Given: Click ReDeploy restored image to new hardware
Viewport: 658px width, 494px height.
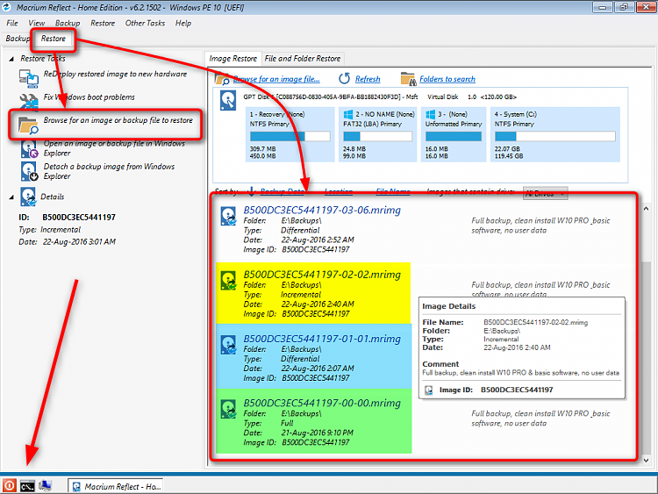Looking at the screenshot, I should (116, 74).
